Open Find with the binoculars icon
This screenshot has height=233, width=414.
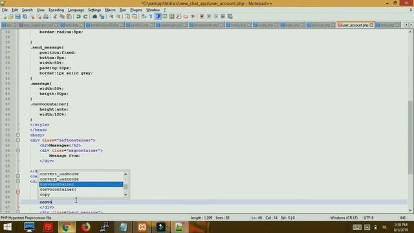tap(94, 17)
